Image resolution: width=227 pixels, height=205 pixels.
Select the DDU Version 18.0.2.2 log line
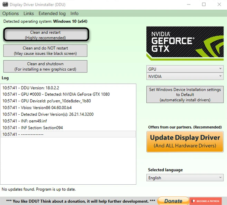click(x=68, y=88)
